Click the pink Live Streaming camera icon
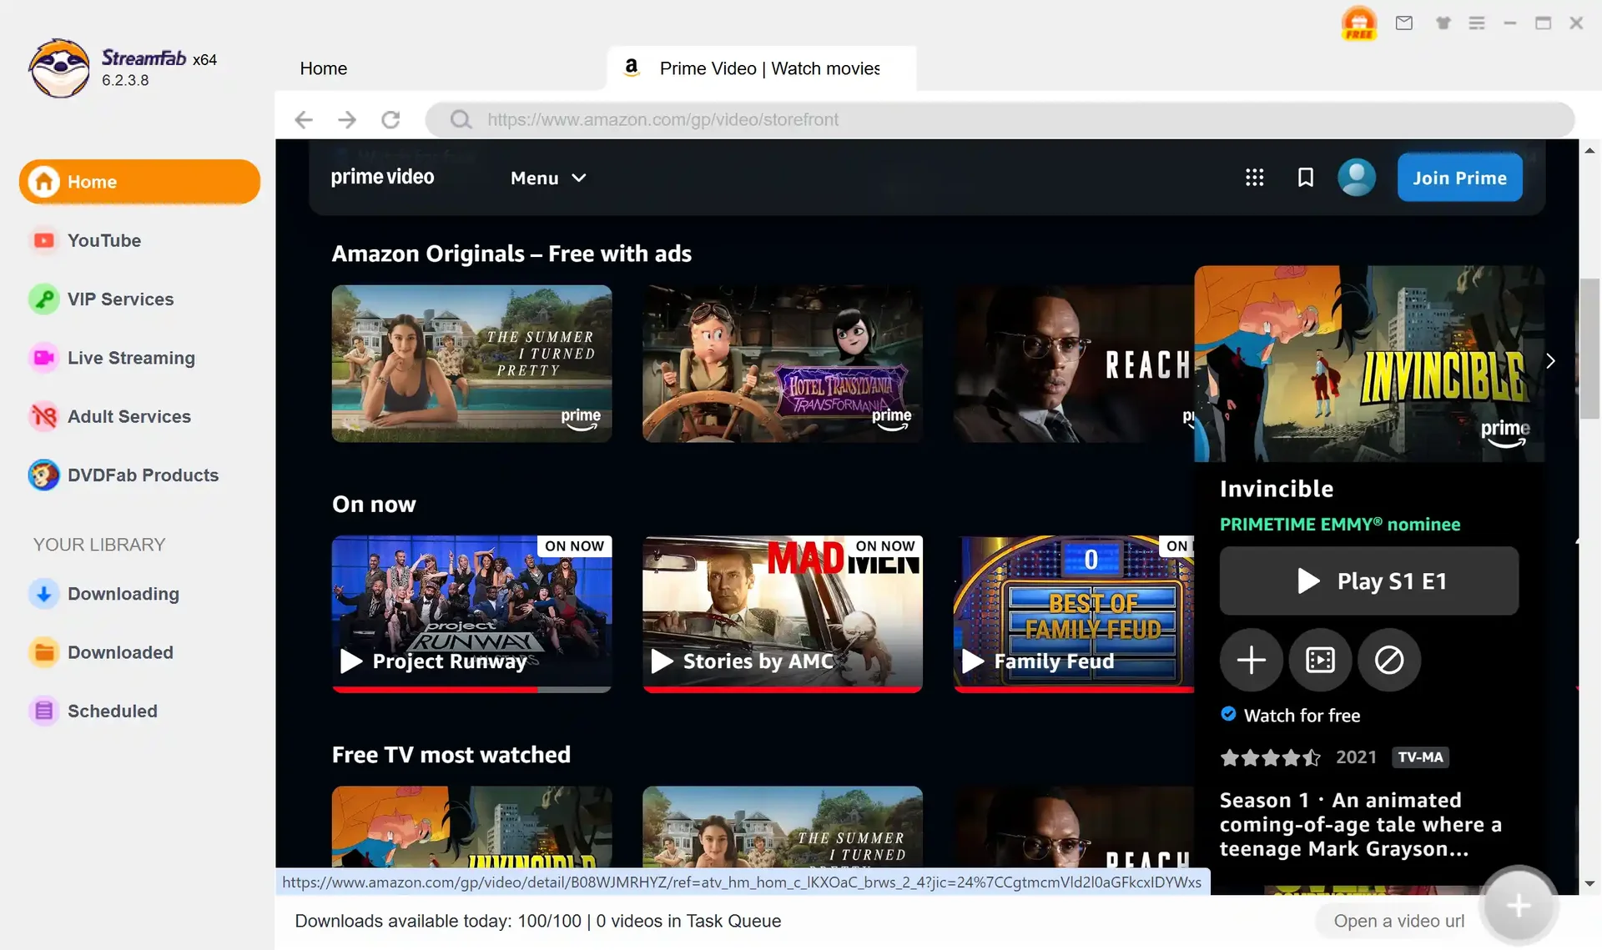The height and width of the screenshot is (950, 1602). (x=43, y=358)
